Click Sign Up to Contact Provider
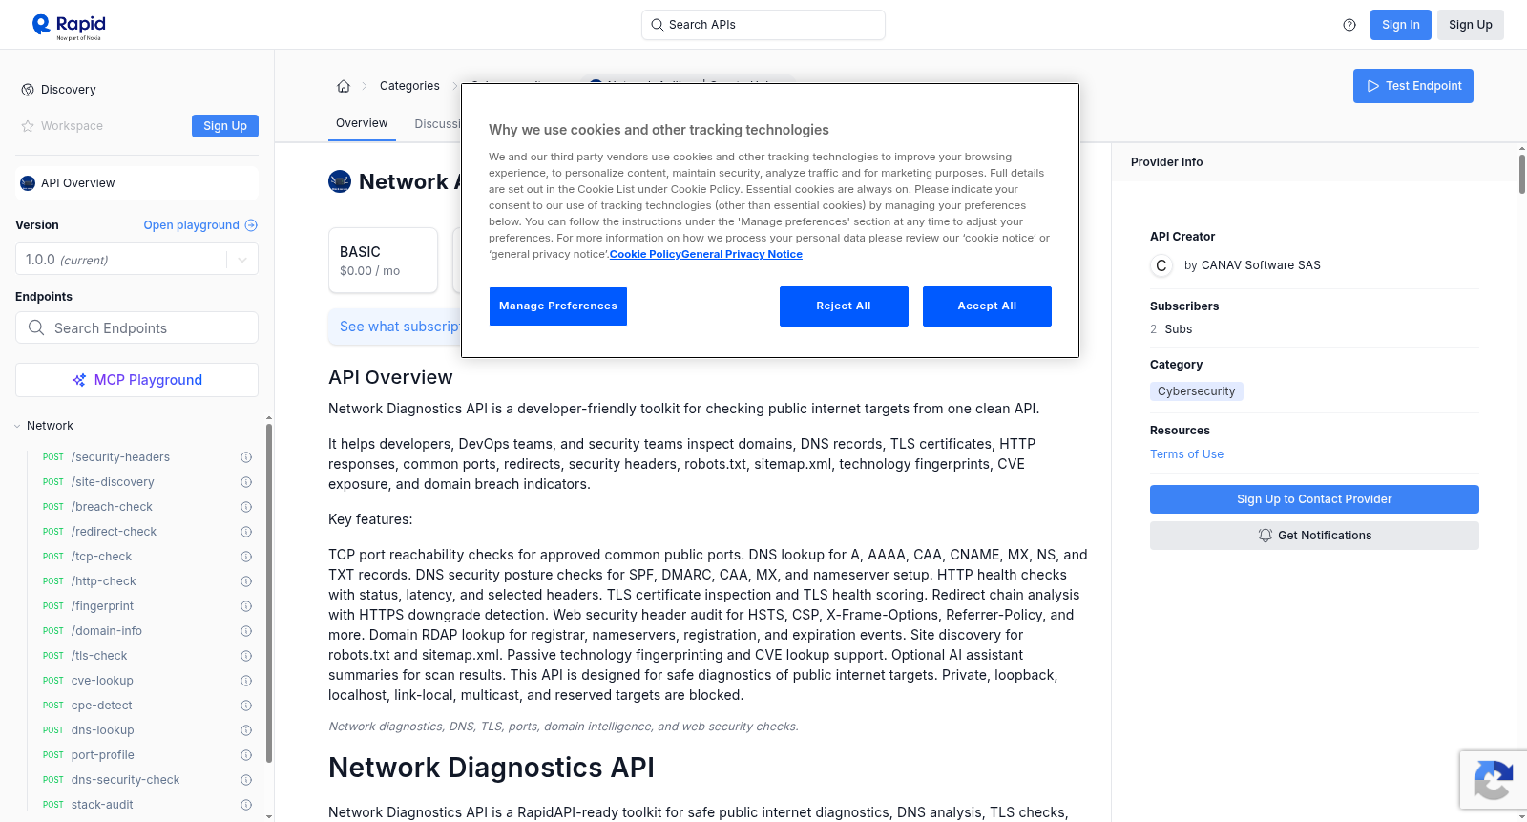This screenshot has width=1527, height=822. pos(1314,499)
